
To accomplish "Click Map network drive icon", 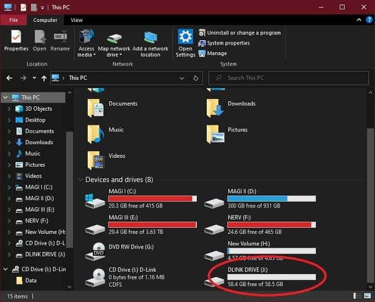I will pos(114,38).
